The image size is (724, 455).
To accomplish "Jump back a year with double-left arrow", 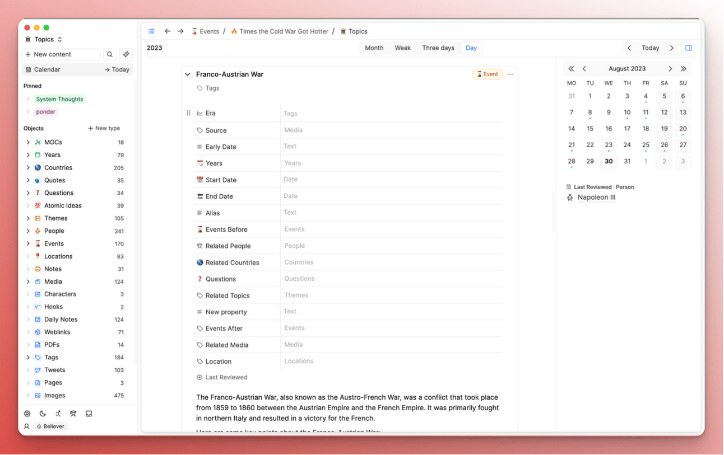I will click(571, 69).
